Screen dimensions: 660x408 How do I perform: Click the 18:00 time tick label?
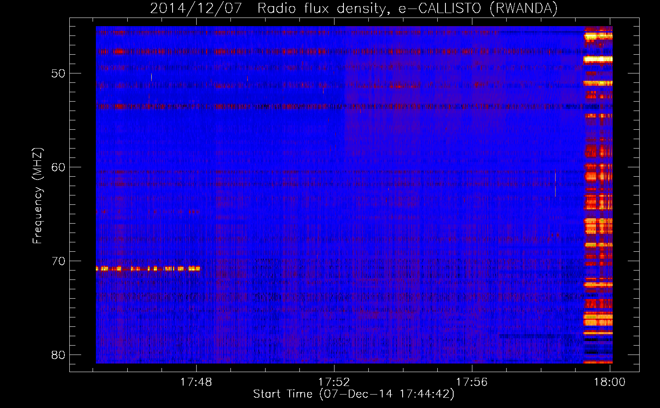click(610, 382)
